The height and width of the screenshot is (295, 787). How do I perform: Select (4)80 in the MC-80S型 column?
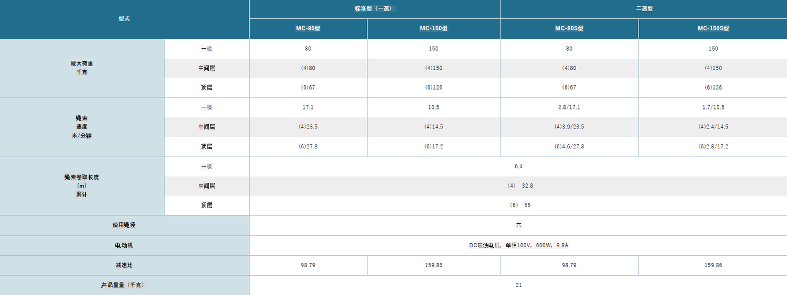tap(569, 68)
